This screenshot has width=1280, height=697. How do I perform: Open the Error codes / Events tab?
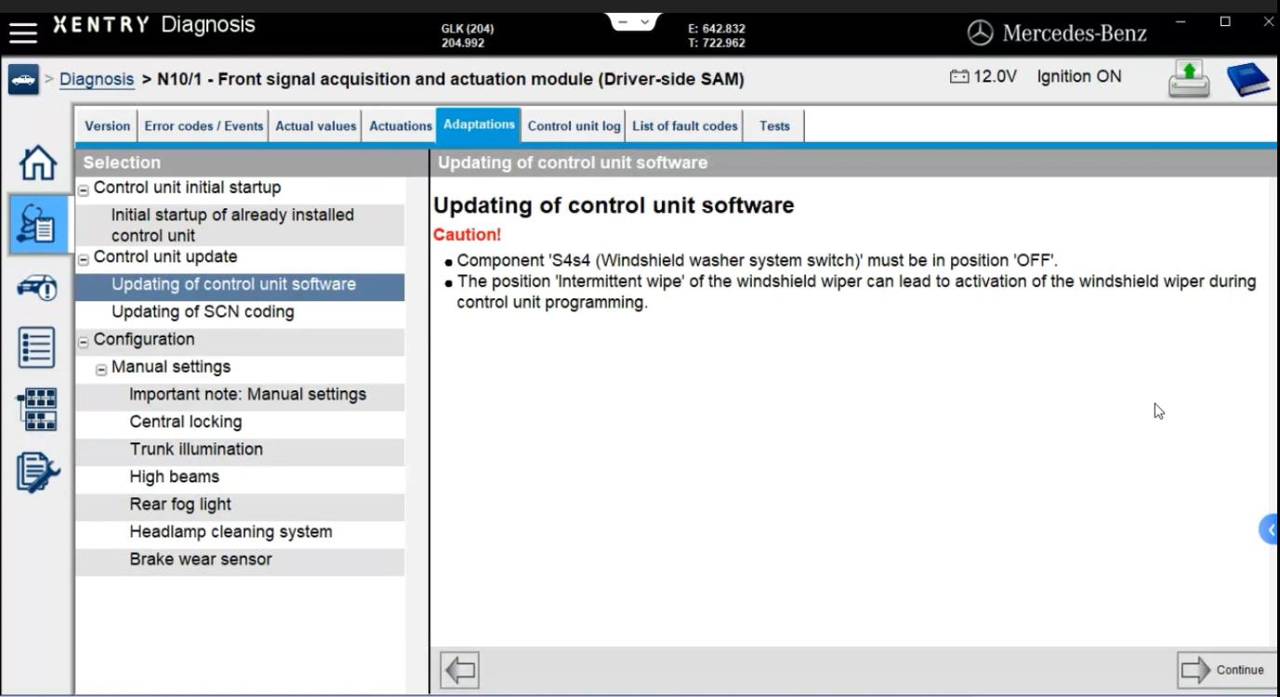(204, 126)
